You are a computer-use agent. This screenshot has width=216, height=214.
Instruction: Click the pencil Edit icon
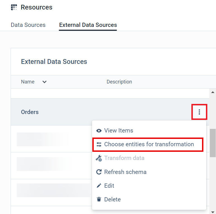pos(99,186)
